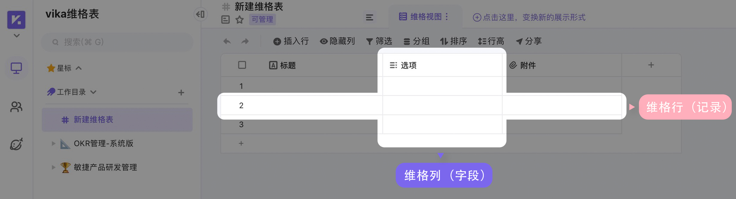Tick the select-all checkbox in header

[242, 65]
